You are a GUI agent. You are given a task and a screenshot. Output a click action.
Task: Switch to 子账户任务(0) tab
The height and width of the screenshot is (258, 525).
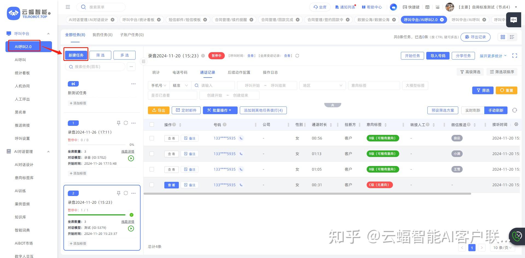tap(132, 35)
